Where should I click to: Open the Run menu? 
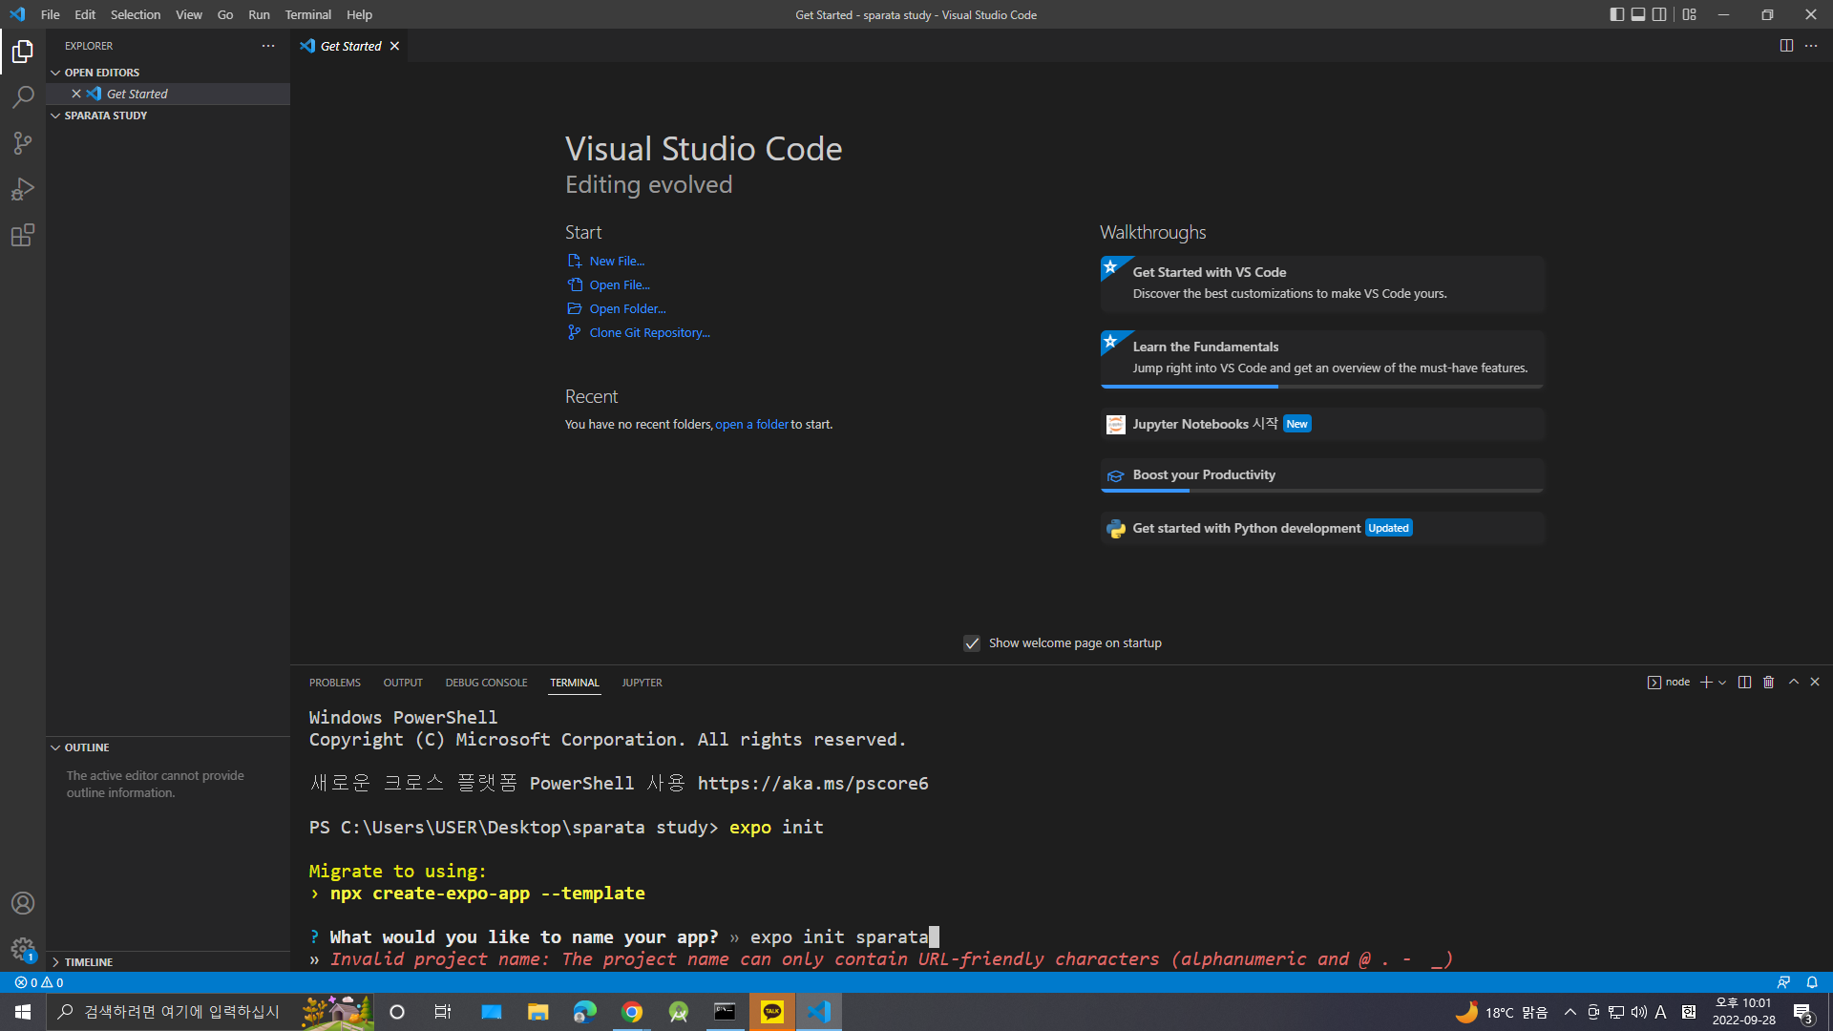click(259, 14)
